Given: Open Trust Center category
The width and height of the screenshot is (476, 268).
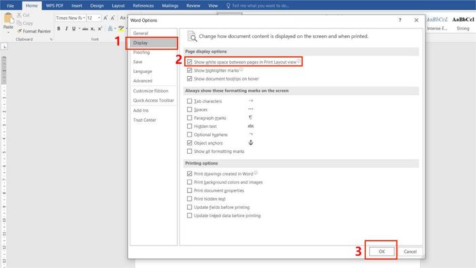Looking at the screenshot, I should click(153, 120).
